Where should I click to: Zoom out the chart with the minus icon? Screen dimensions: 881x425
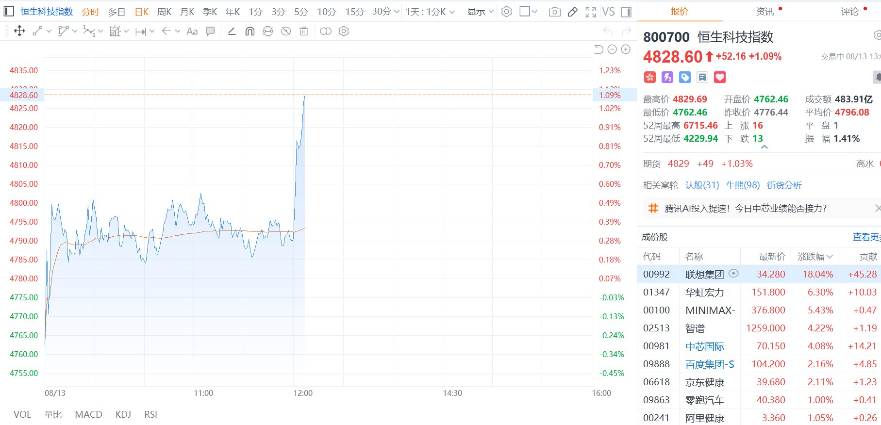pos(612,49)
